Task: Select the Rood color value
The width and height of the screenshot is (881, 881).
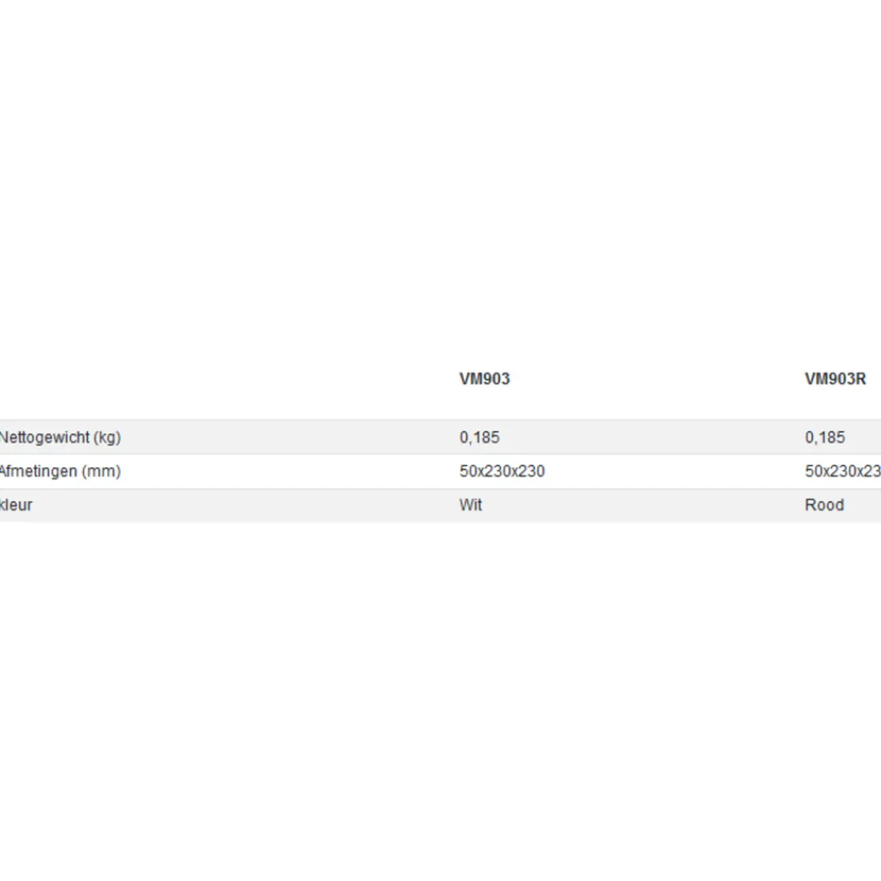Action: [824, 505]
